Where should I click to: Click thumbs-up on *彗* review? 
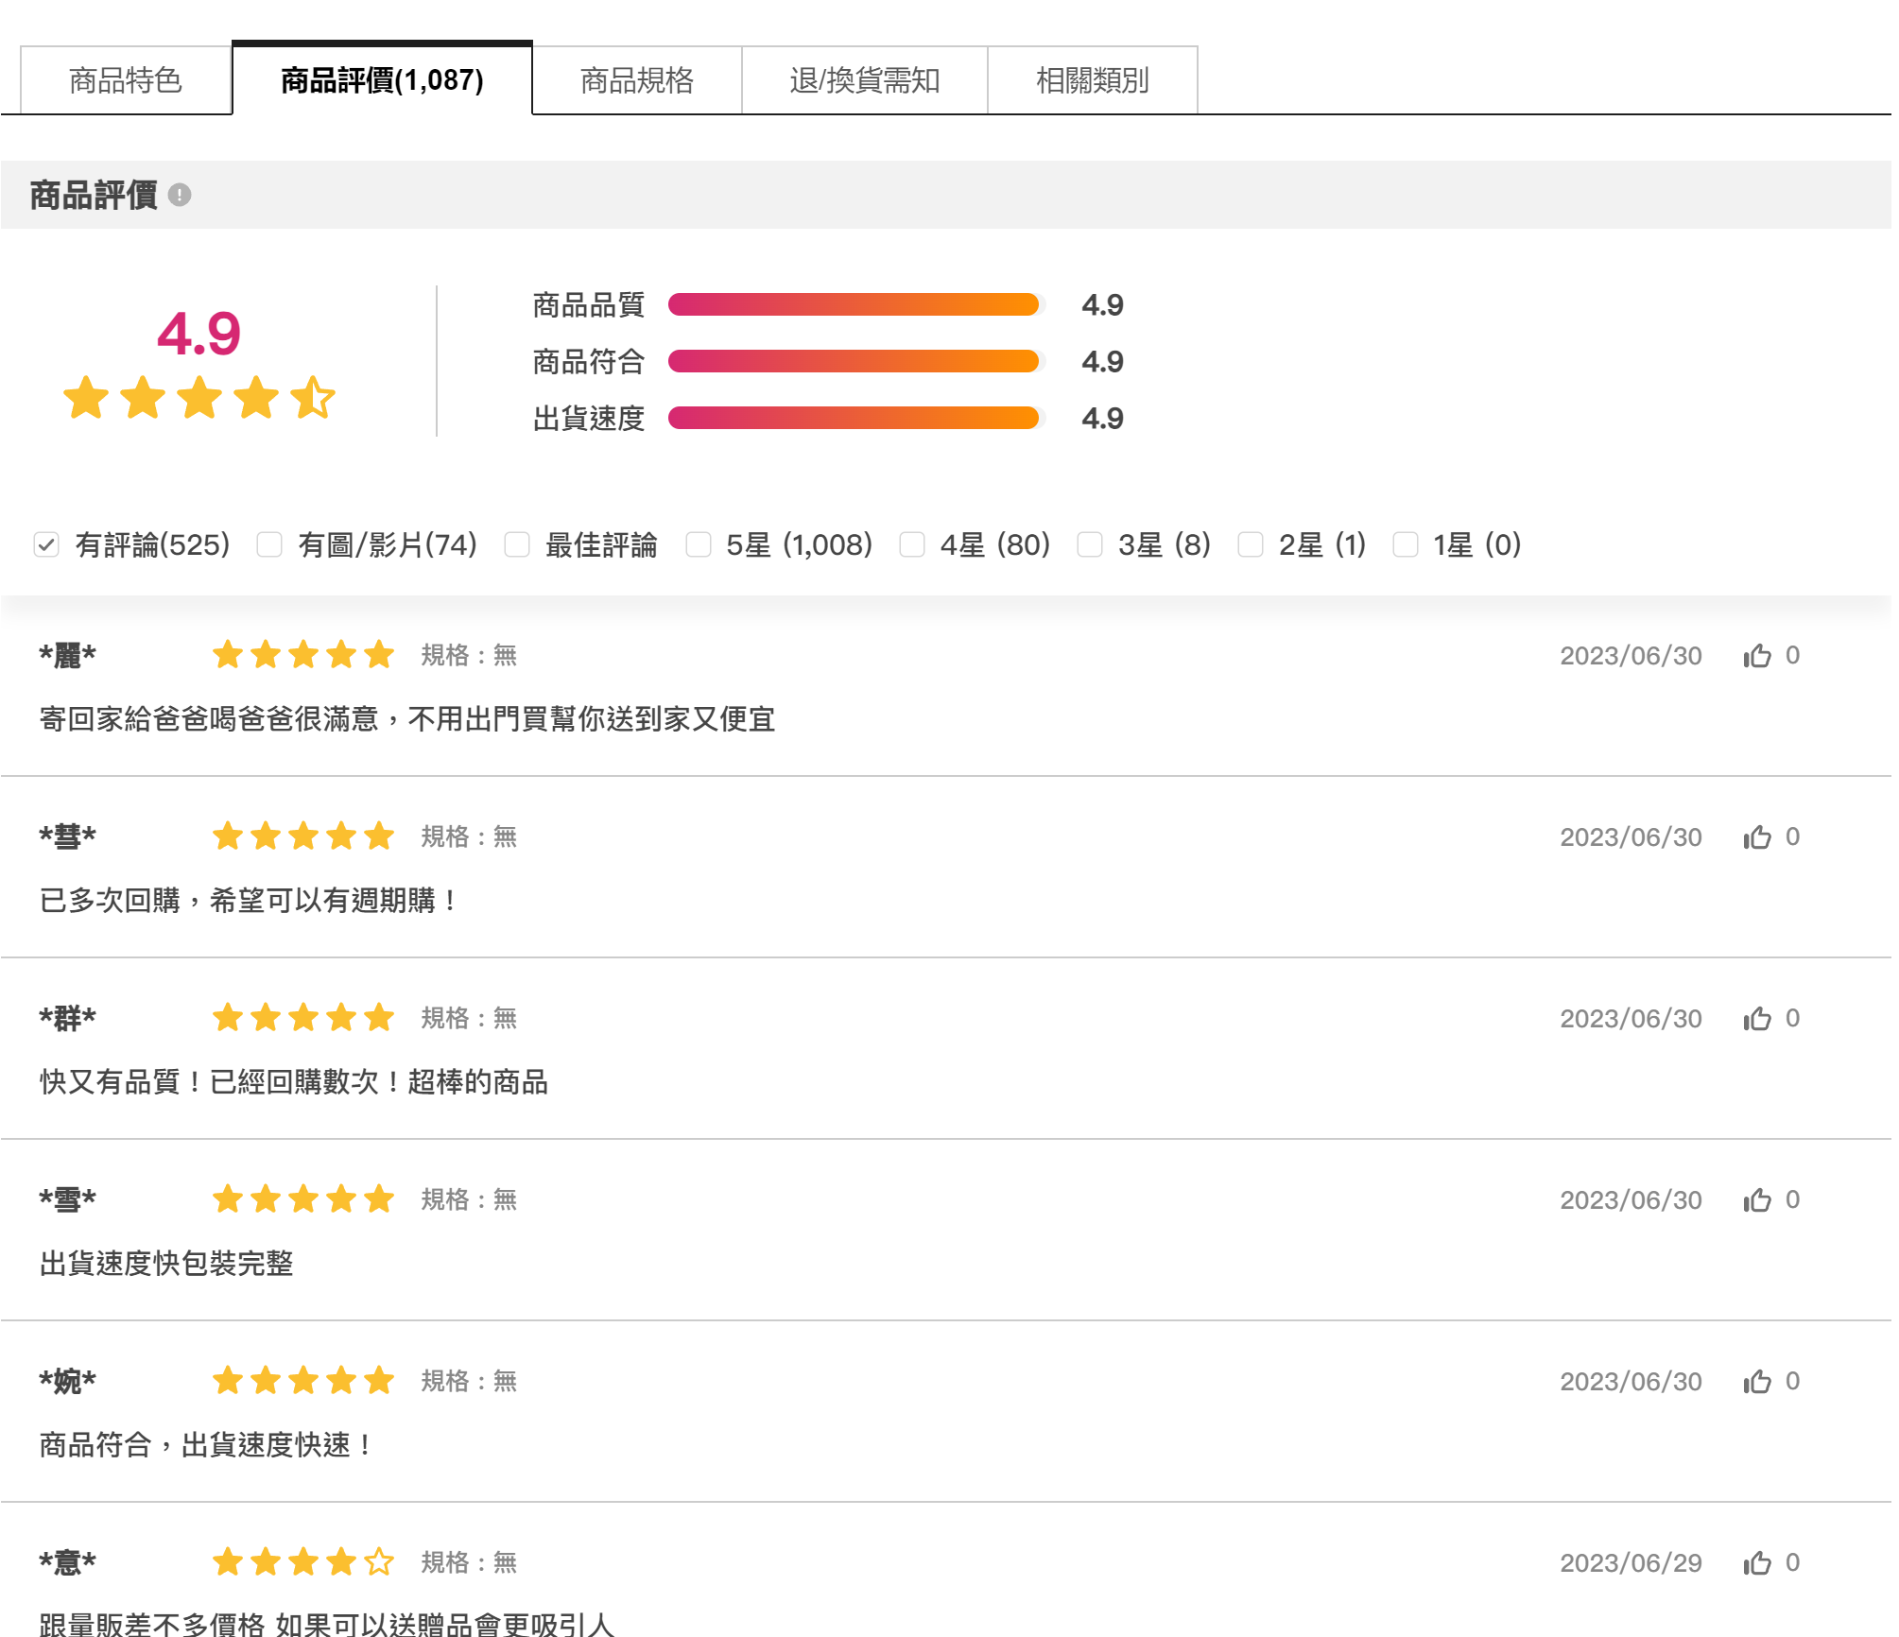1757,837
